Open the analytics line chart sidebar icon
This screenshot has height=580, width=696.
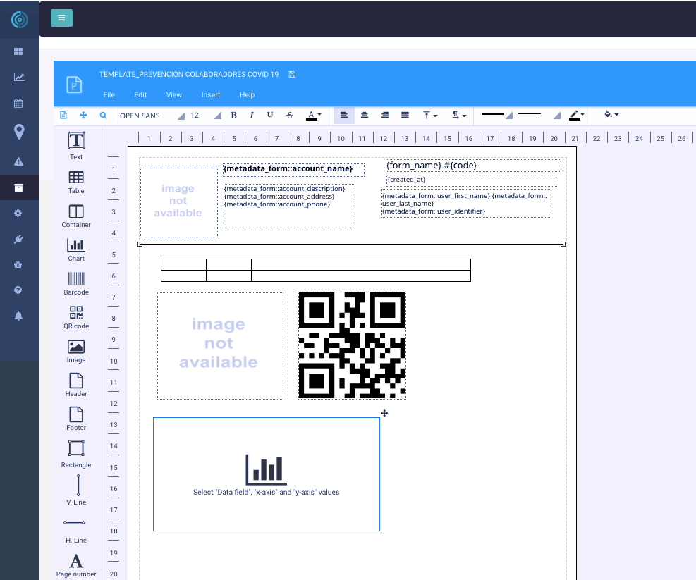[18, 78]
